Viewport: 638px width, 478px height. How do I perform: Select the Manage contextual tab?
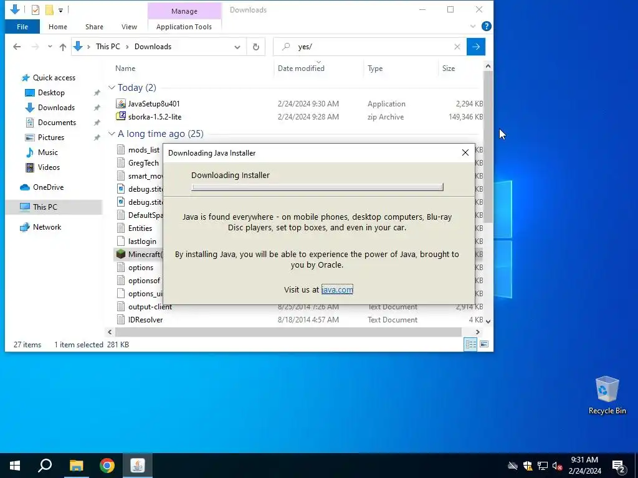click(184, 11)
